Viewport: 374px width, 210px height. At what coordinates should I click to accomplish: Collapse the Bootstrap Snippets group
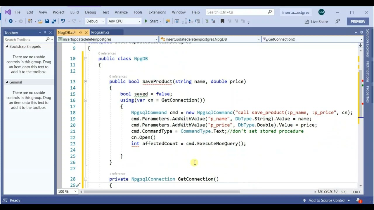click(7, 47)
